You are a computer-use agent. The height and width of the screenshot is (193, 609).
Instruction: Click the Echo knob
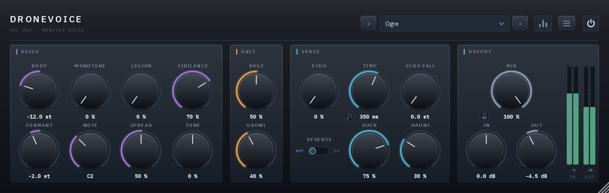point(319,91)
